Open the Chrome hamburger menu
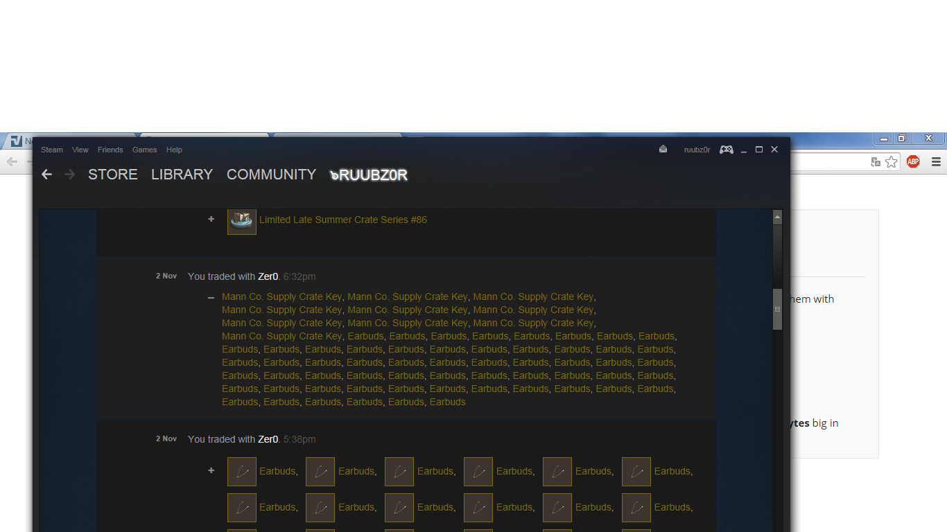Screen dimensions: 947x532 [x=936, y=161]
